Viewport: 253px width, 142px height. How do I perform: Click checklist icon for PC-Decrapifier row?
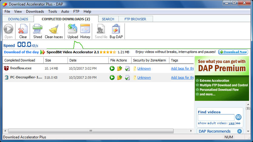point(127,78)
